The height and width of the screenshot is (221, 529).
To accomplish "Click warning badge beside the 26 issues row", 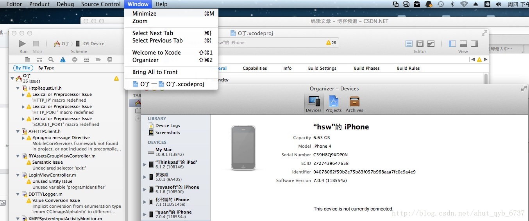I will point(116,78).
